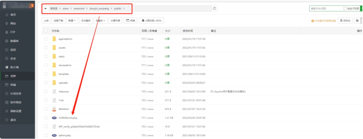
Task: Refresh the file list
Action: pos(214,8)
